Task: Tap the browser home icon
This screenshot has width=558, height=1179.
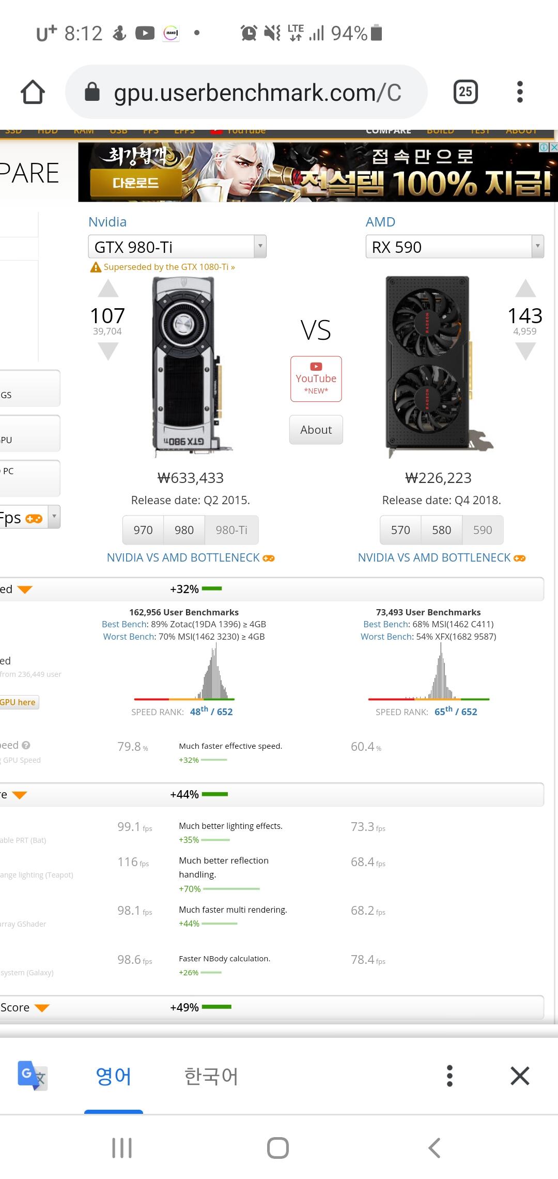Action: point(33,92)
